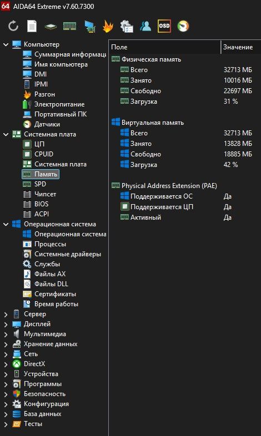Open the Файлы AX item
The height and width of the screenshot is (436, 261).
click(x=44, y=274)
